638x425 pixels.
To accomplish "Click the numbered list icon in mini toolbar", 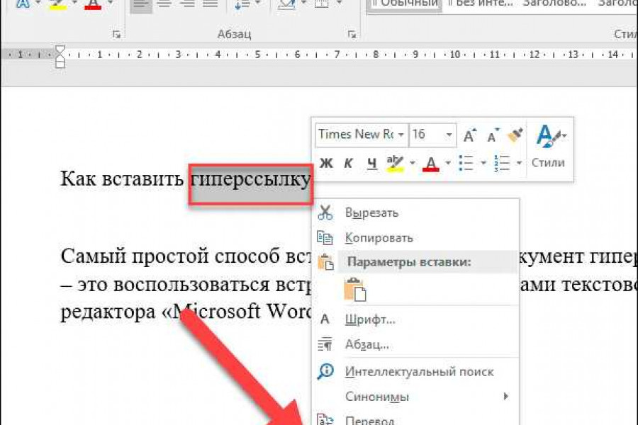I will tap(502, 164).
